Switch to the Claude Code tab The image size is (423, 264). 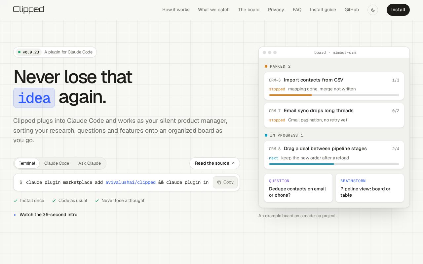[x=57, y=163]
